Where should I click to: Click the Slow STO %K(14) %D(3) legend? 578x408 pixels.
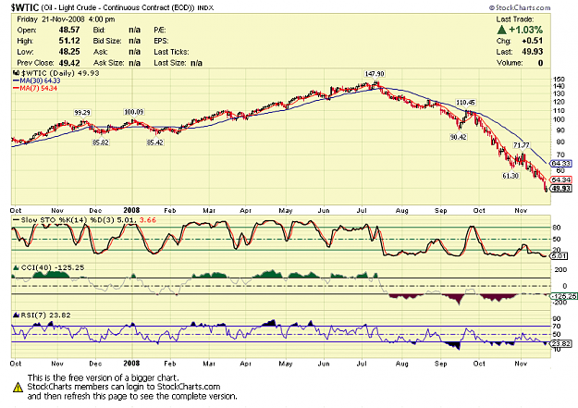(x=85, y=220)
